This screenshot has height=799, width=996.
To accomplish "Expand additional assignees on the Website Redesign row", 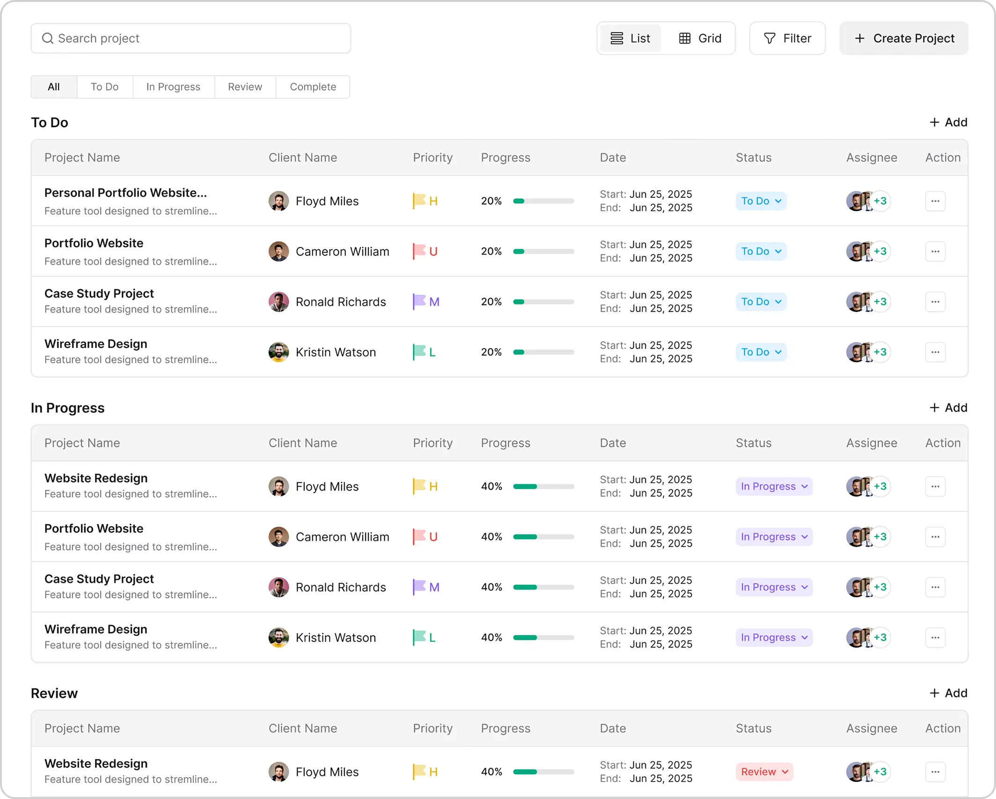I will [x=880, y=487].
